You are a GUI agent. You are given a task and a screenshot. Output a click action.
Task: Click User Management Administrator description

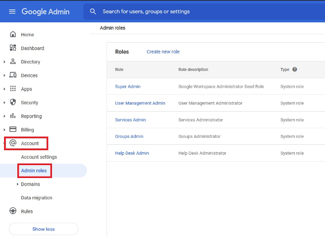[211, 103]
